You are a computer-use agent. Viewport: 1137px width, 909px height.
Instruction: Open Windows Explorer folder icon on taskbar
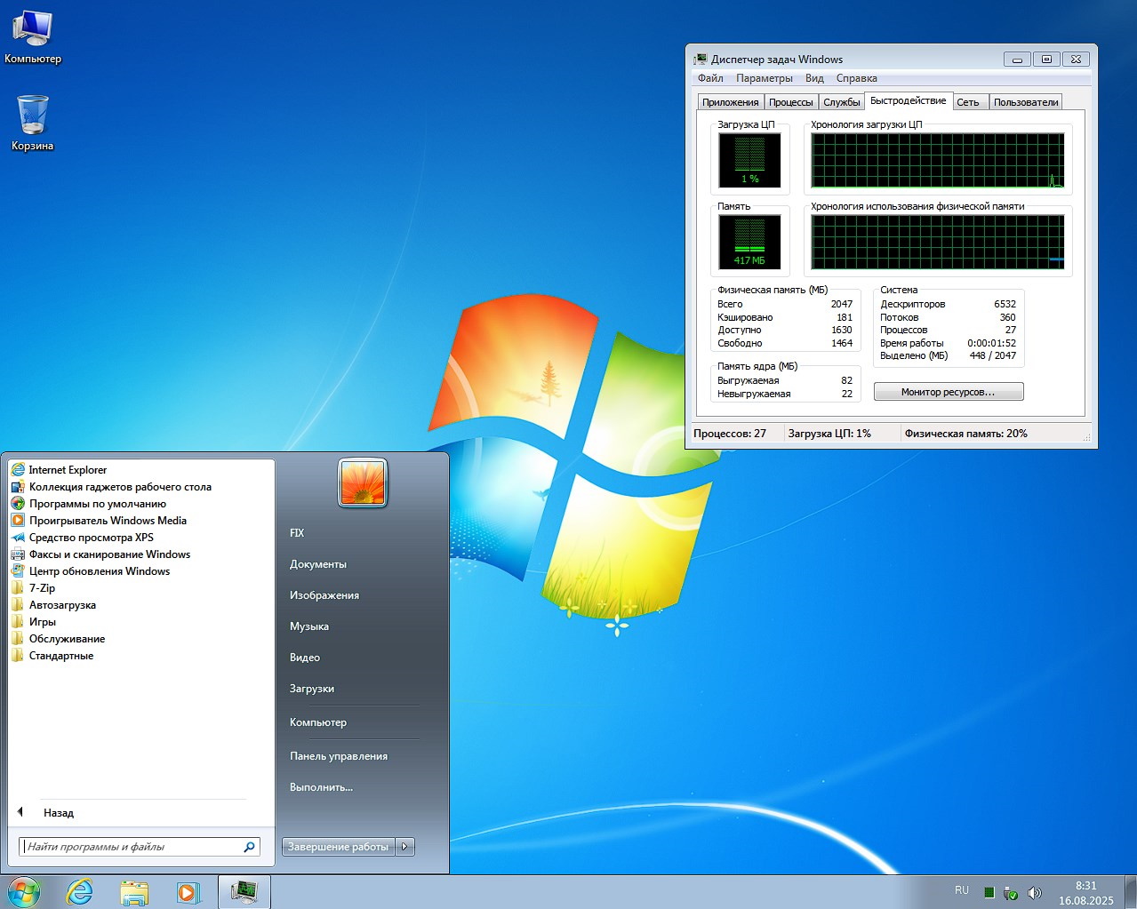[134, 891]
